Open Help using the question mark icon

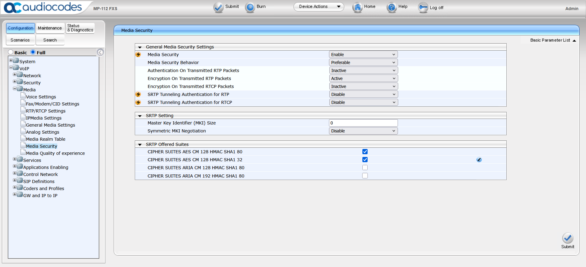point(391,7)
